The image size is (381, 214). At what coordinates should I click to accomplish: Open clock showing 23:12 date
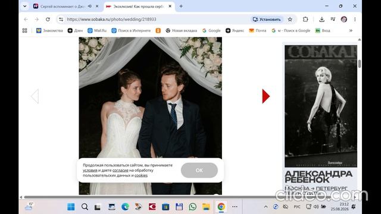339,206
